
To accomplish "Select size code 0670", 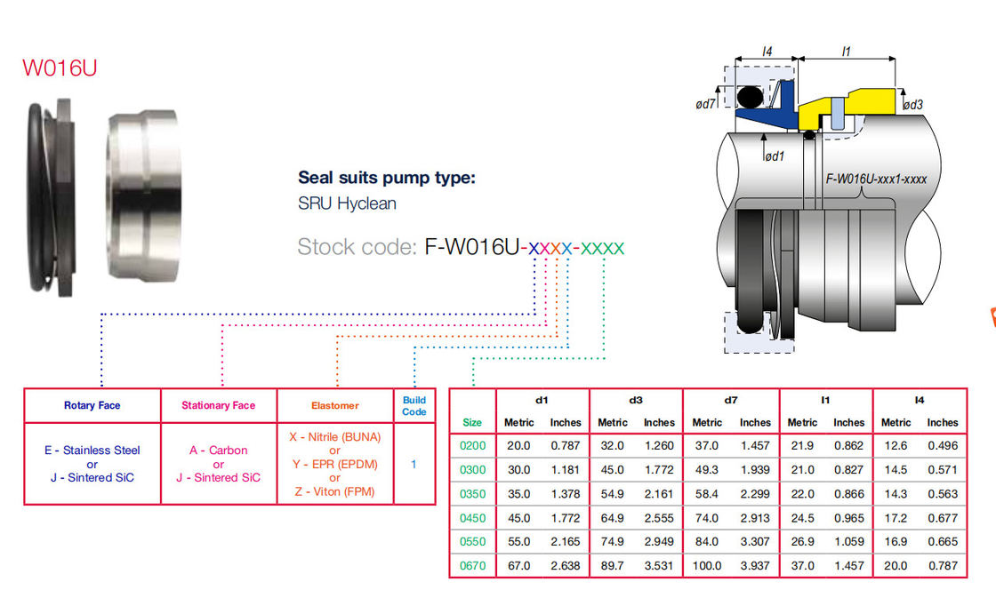I will pos(472,566).
